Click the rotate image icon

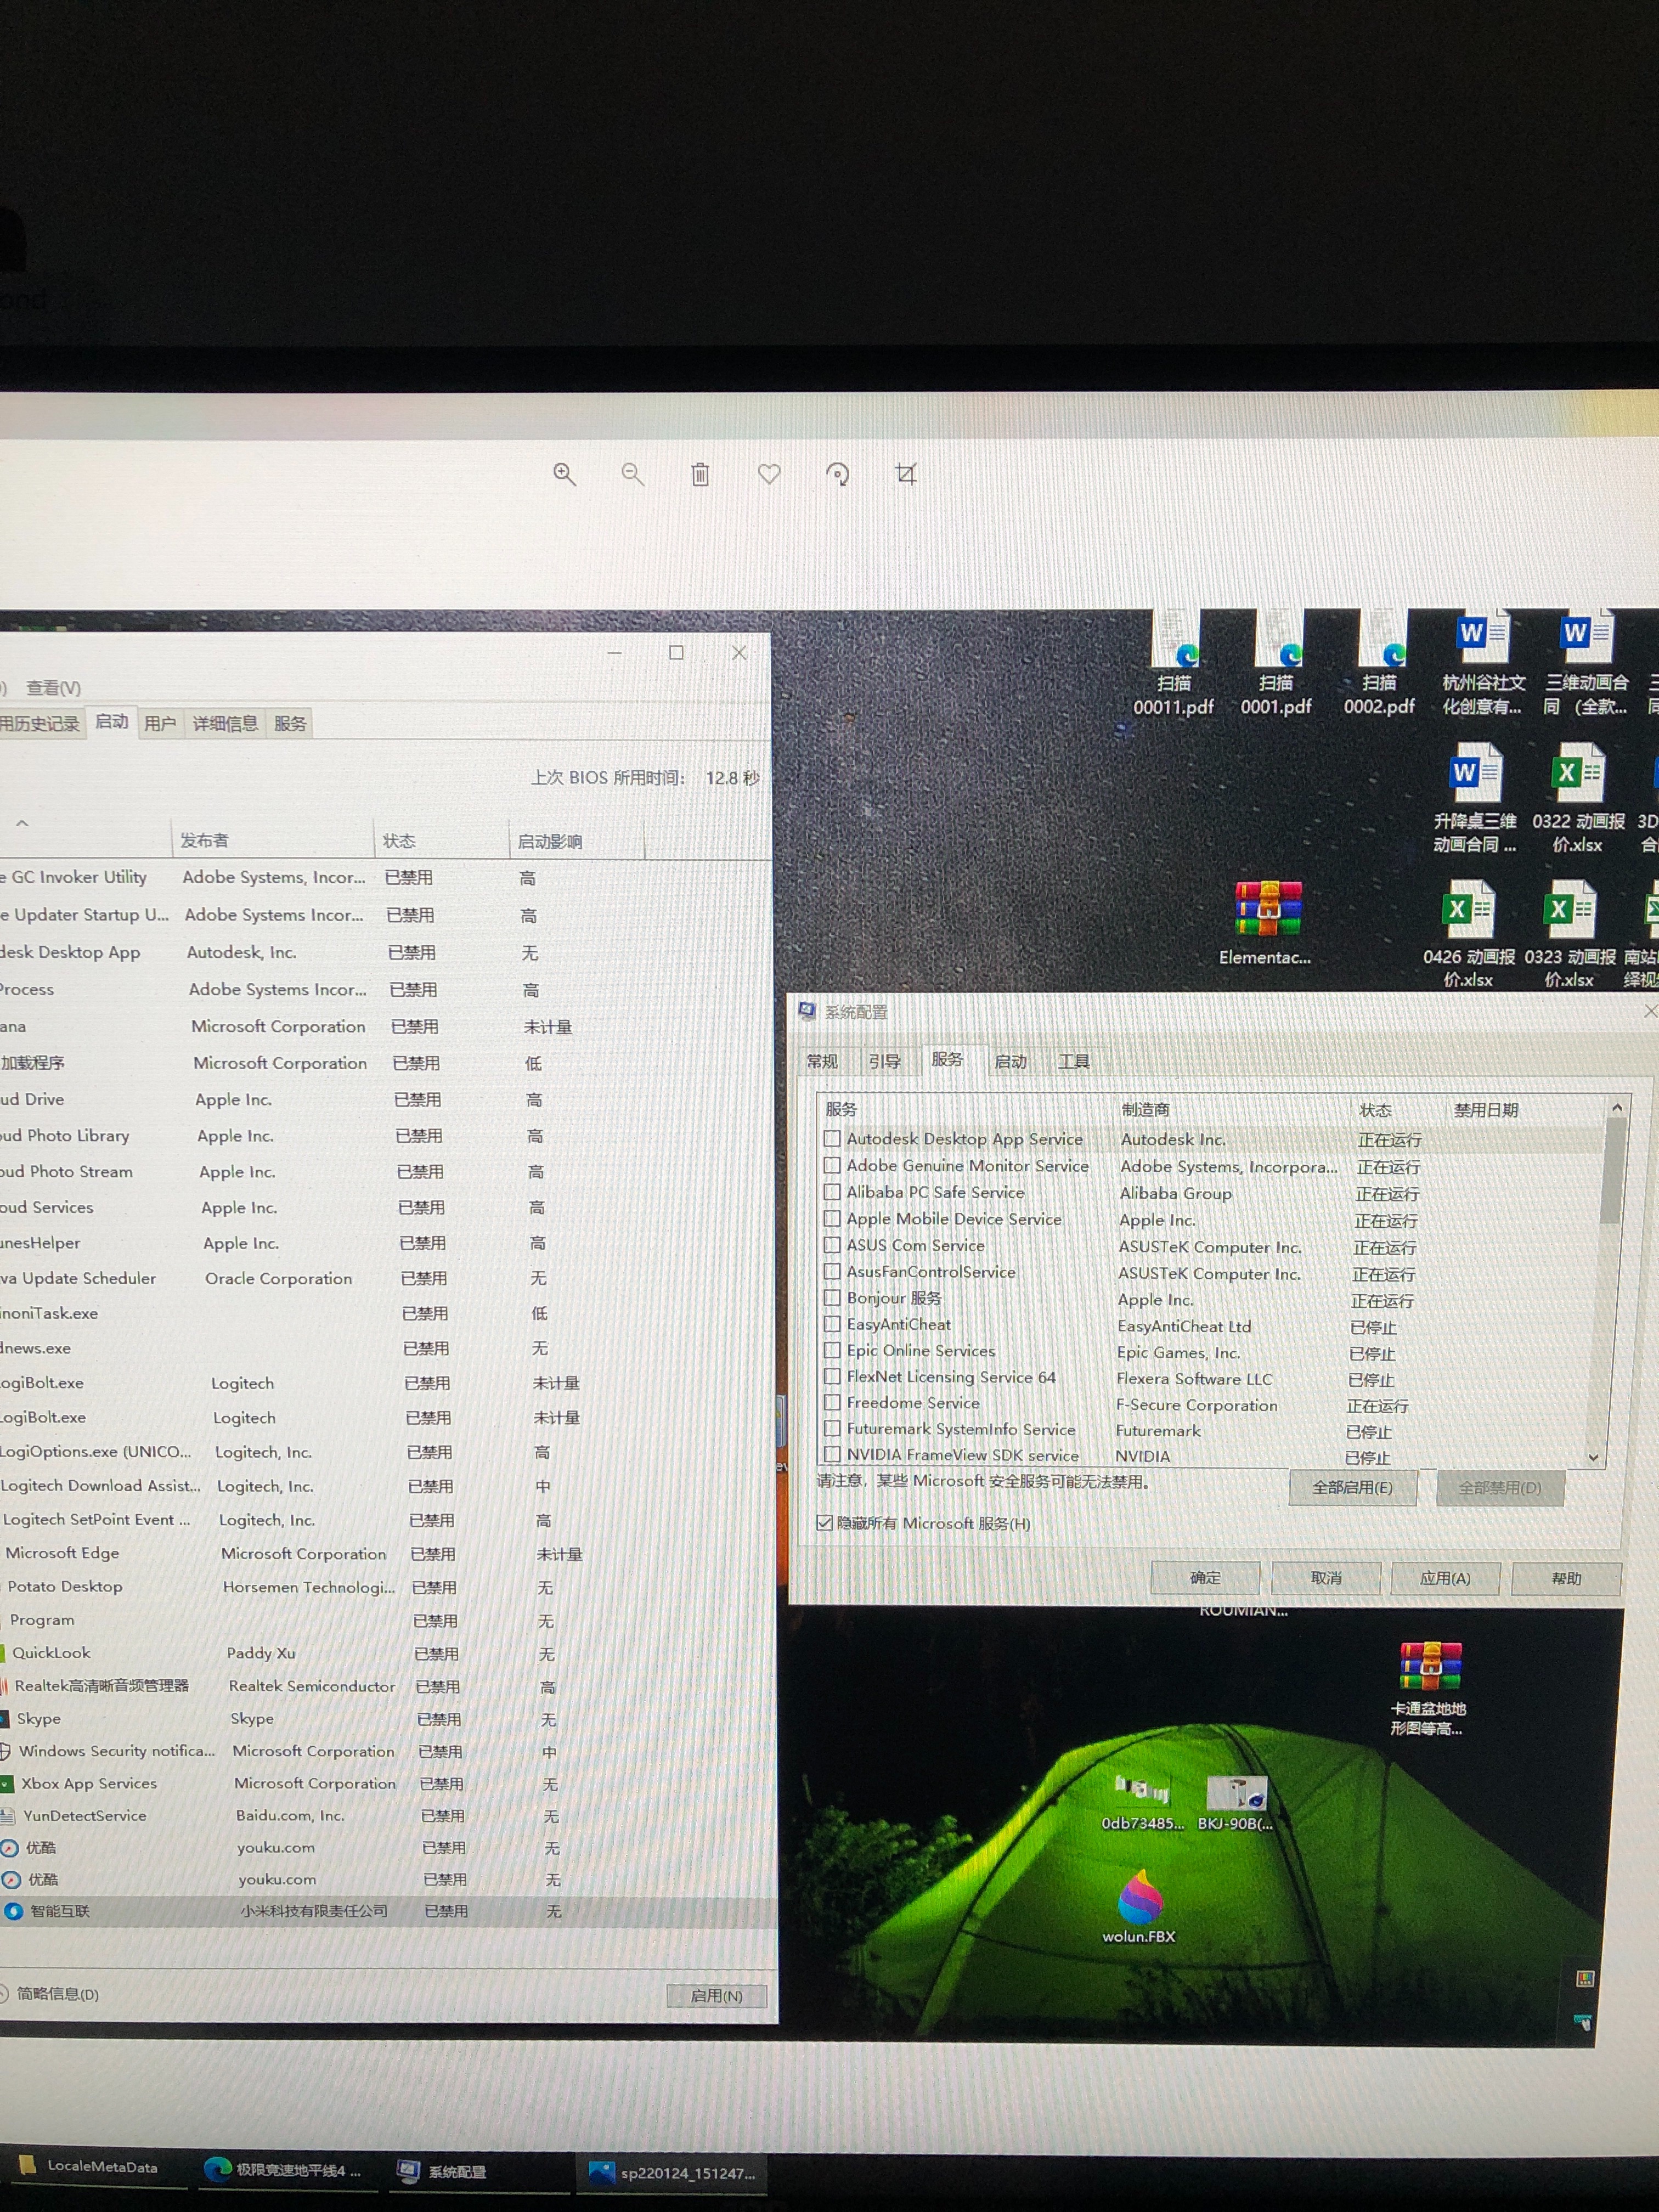(x=838, y=474)
